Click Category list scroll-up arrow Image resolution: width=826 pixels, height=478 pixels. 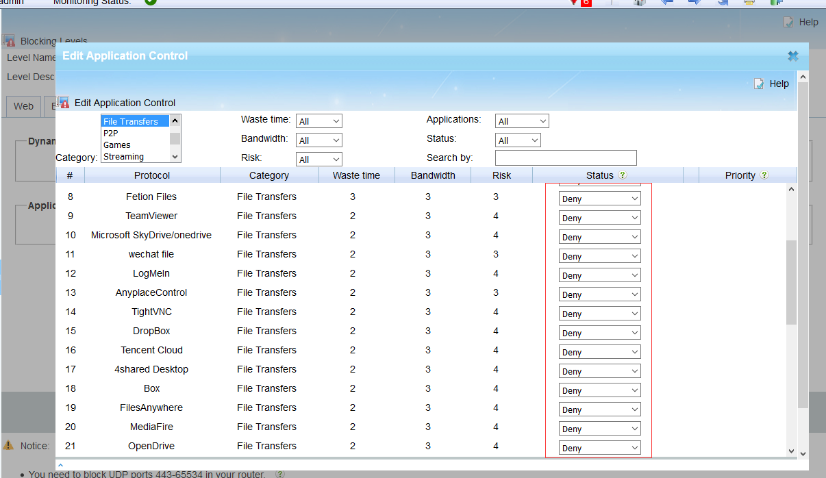(175, 121)
